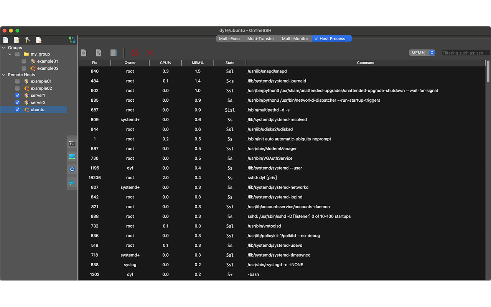Open the MEM% sort dropdown

pyautogui.click(x=422, y=53)
